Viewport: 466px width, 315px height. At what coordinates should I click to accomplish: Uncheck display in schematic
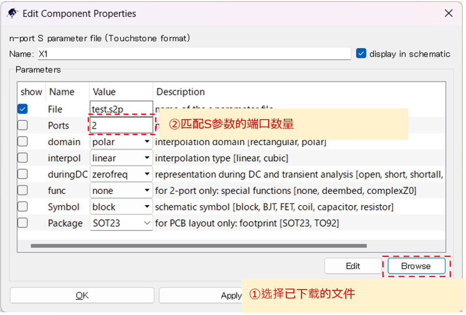(361, 54)
